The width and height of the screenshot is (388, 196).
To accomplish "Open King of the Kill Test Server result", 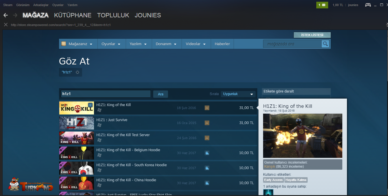I will (x=158, y=138).
